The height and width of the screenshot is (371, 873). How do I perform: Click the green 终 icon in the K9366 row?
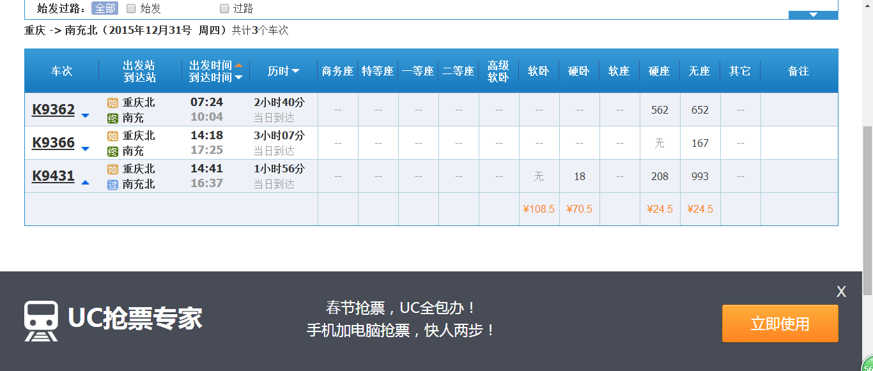point(112,151)
